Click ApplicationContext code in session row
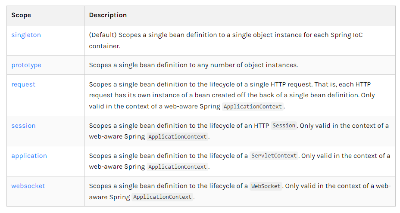This screenshot has width=400, height=213. click(x=177, y=136)
